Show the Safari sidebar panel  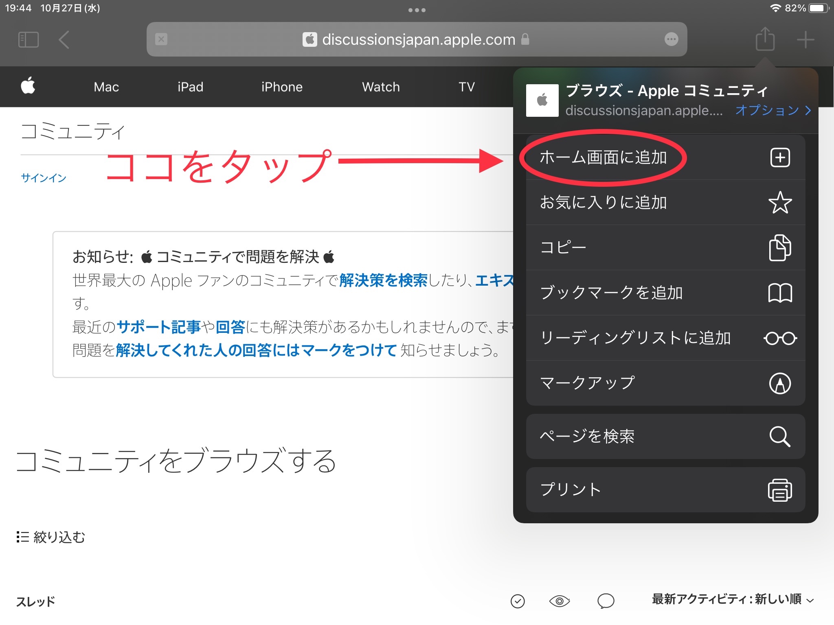29,40
